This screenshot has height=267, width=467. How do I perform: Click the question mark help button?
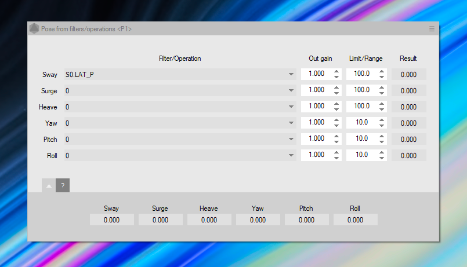(x=63, y=185)
